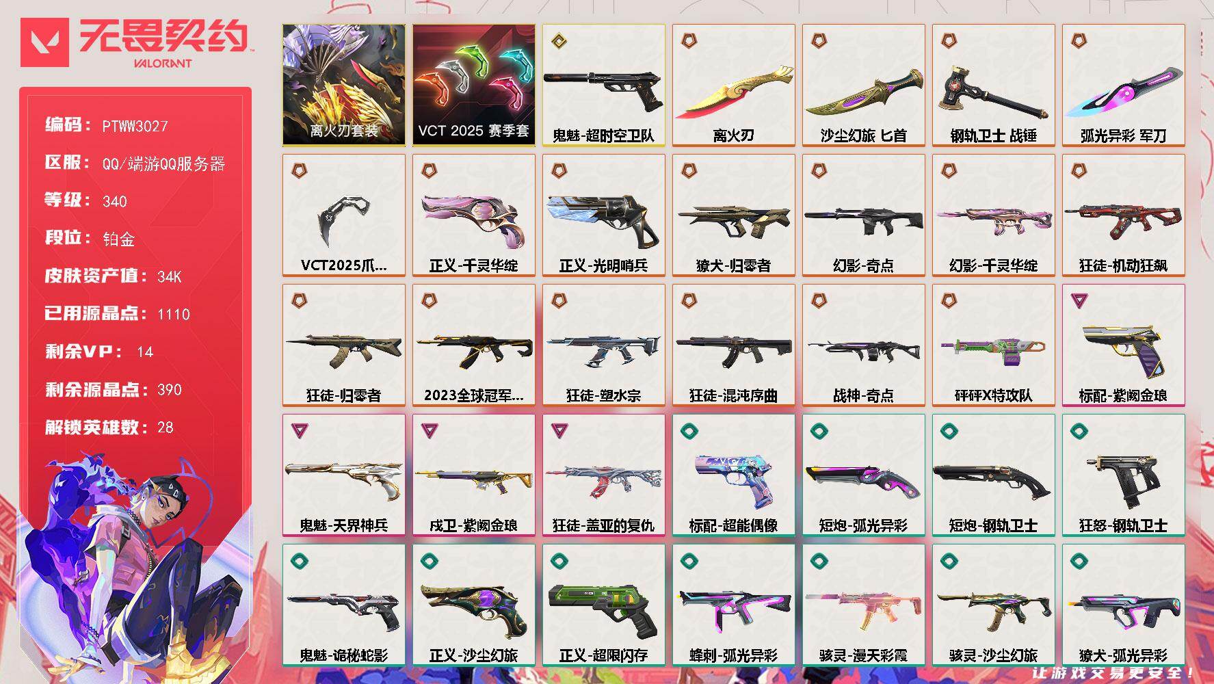The width and height of the screenshot is (1214, 684).
Task: Open the VCT 2025 赛季套 bundle thumbnail
Action: 473,85
